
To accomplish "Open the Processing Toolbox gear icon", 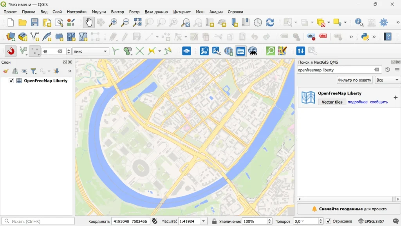I will 384,22.
